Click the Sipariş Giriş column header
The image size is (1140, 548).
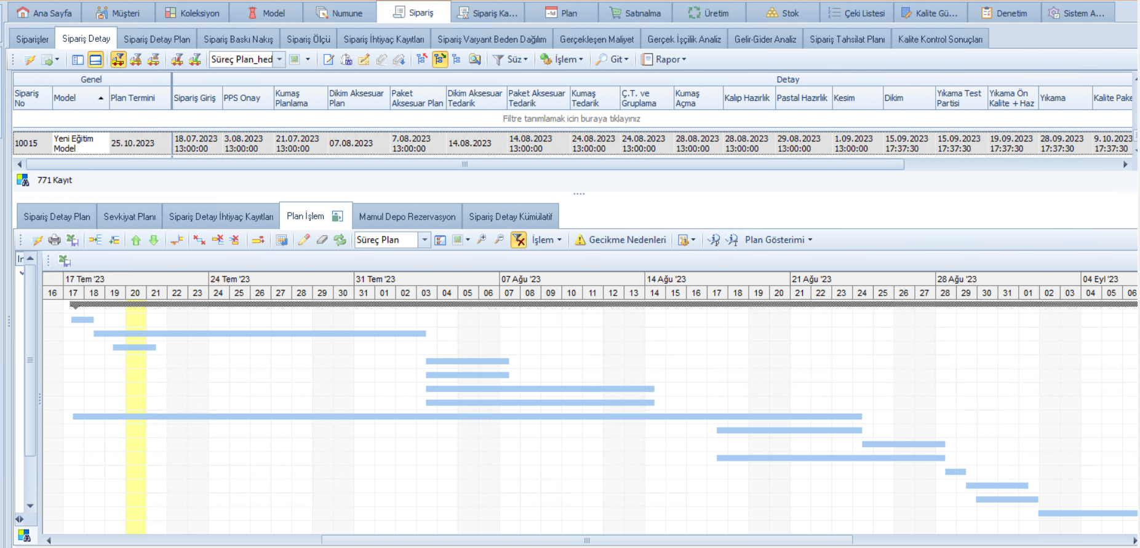(x=197, y=98)
